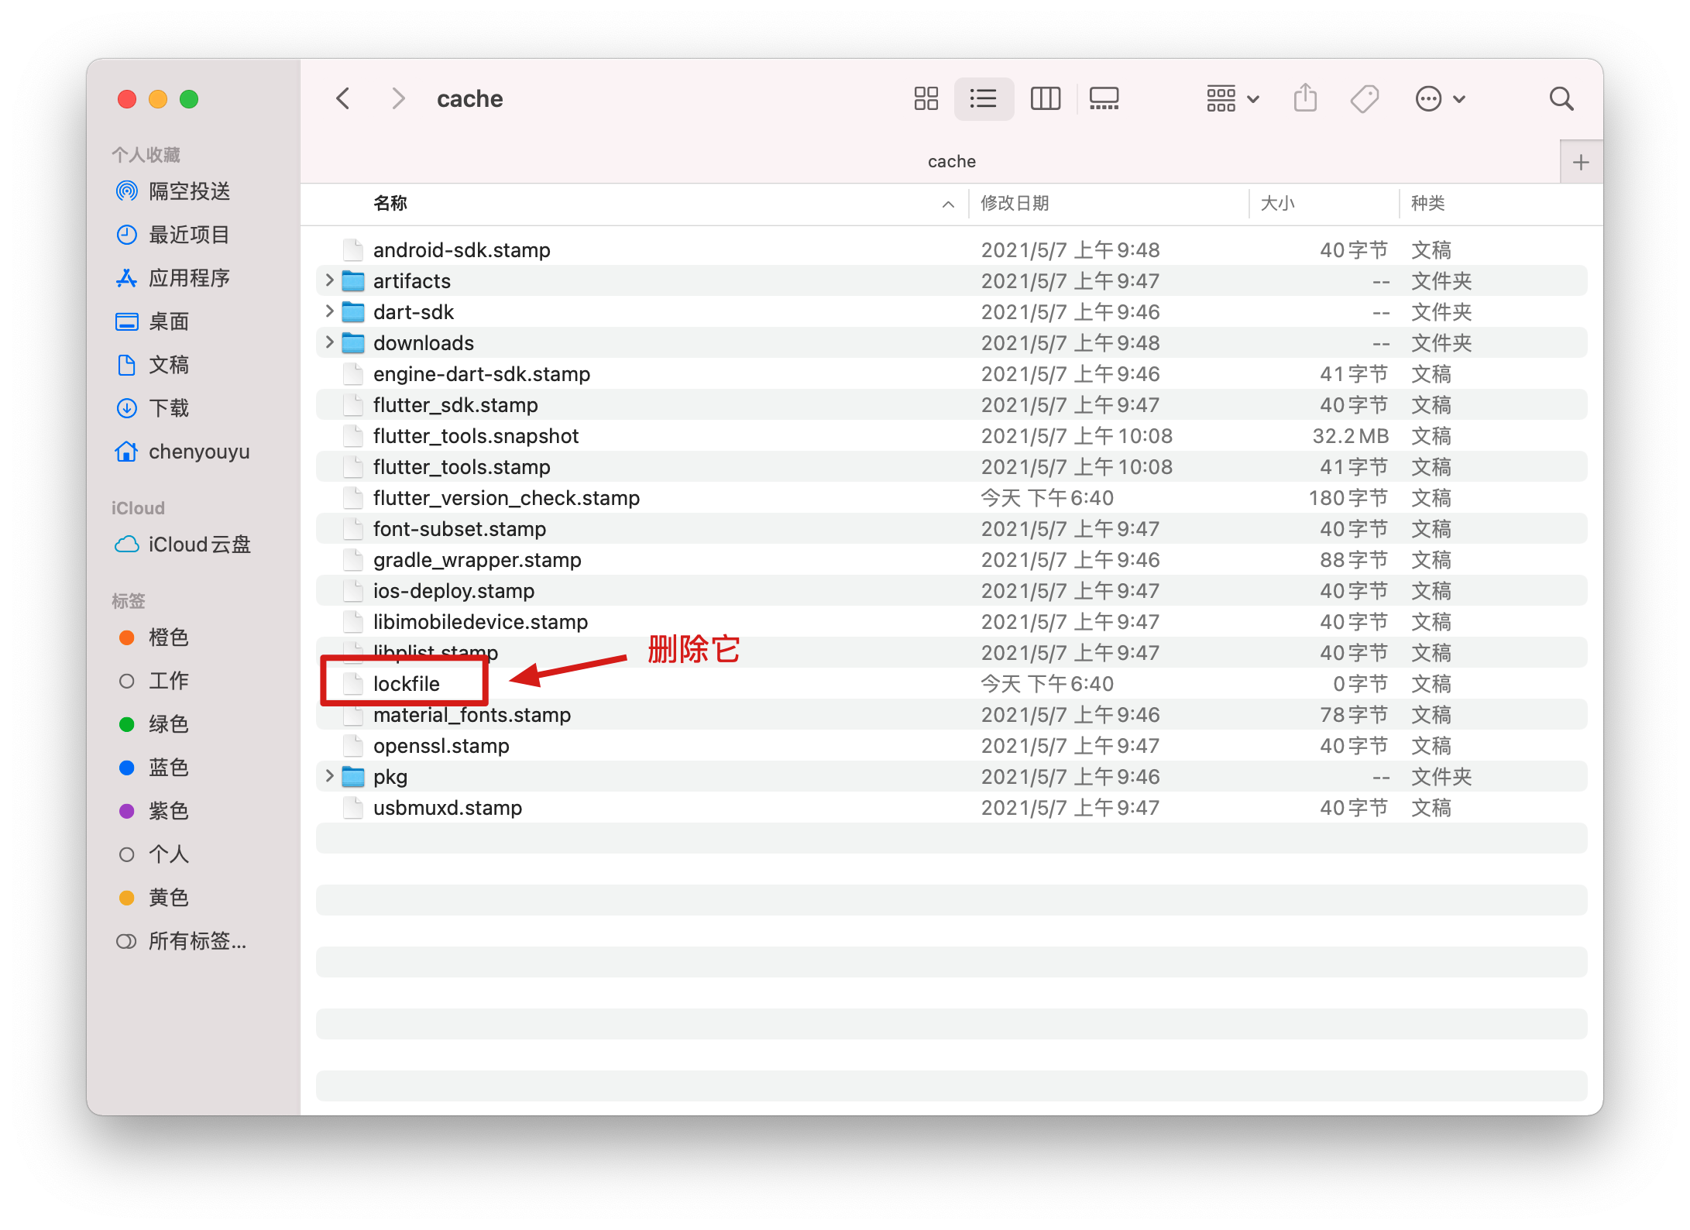Select the dart-sdk folder icon
The image size is (1690, 1230).
tap(353, 311)
